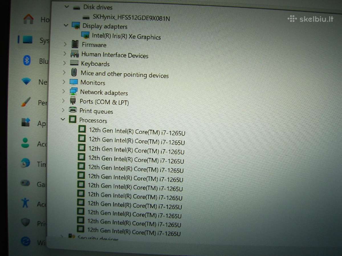Screen dimensions: 342x256
Task: Open Privacy & security shield icon
Action: [25, 222]
